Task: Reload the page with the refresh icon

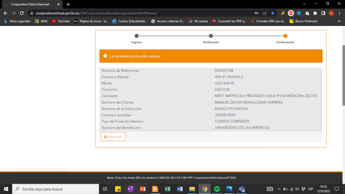Action: tap(22, 13)
